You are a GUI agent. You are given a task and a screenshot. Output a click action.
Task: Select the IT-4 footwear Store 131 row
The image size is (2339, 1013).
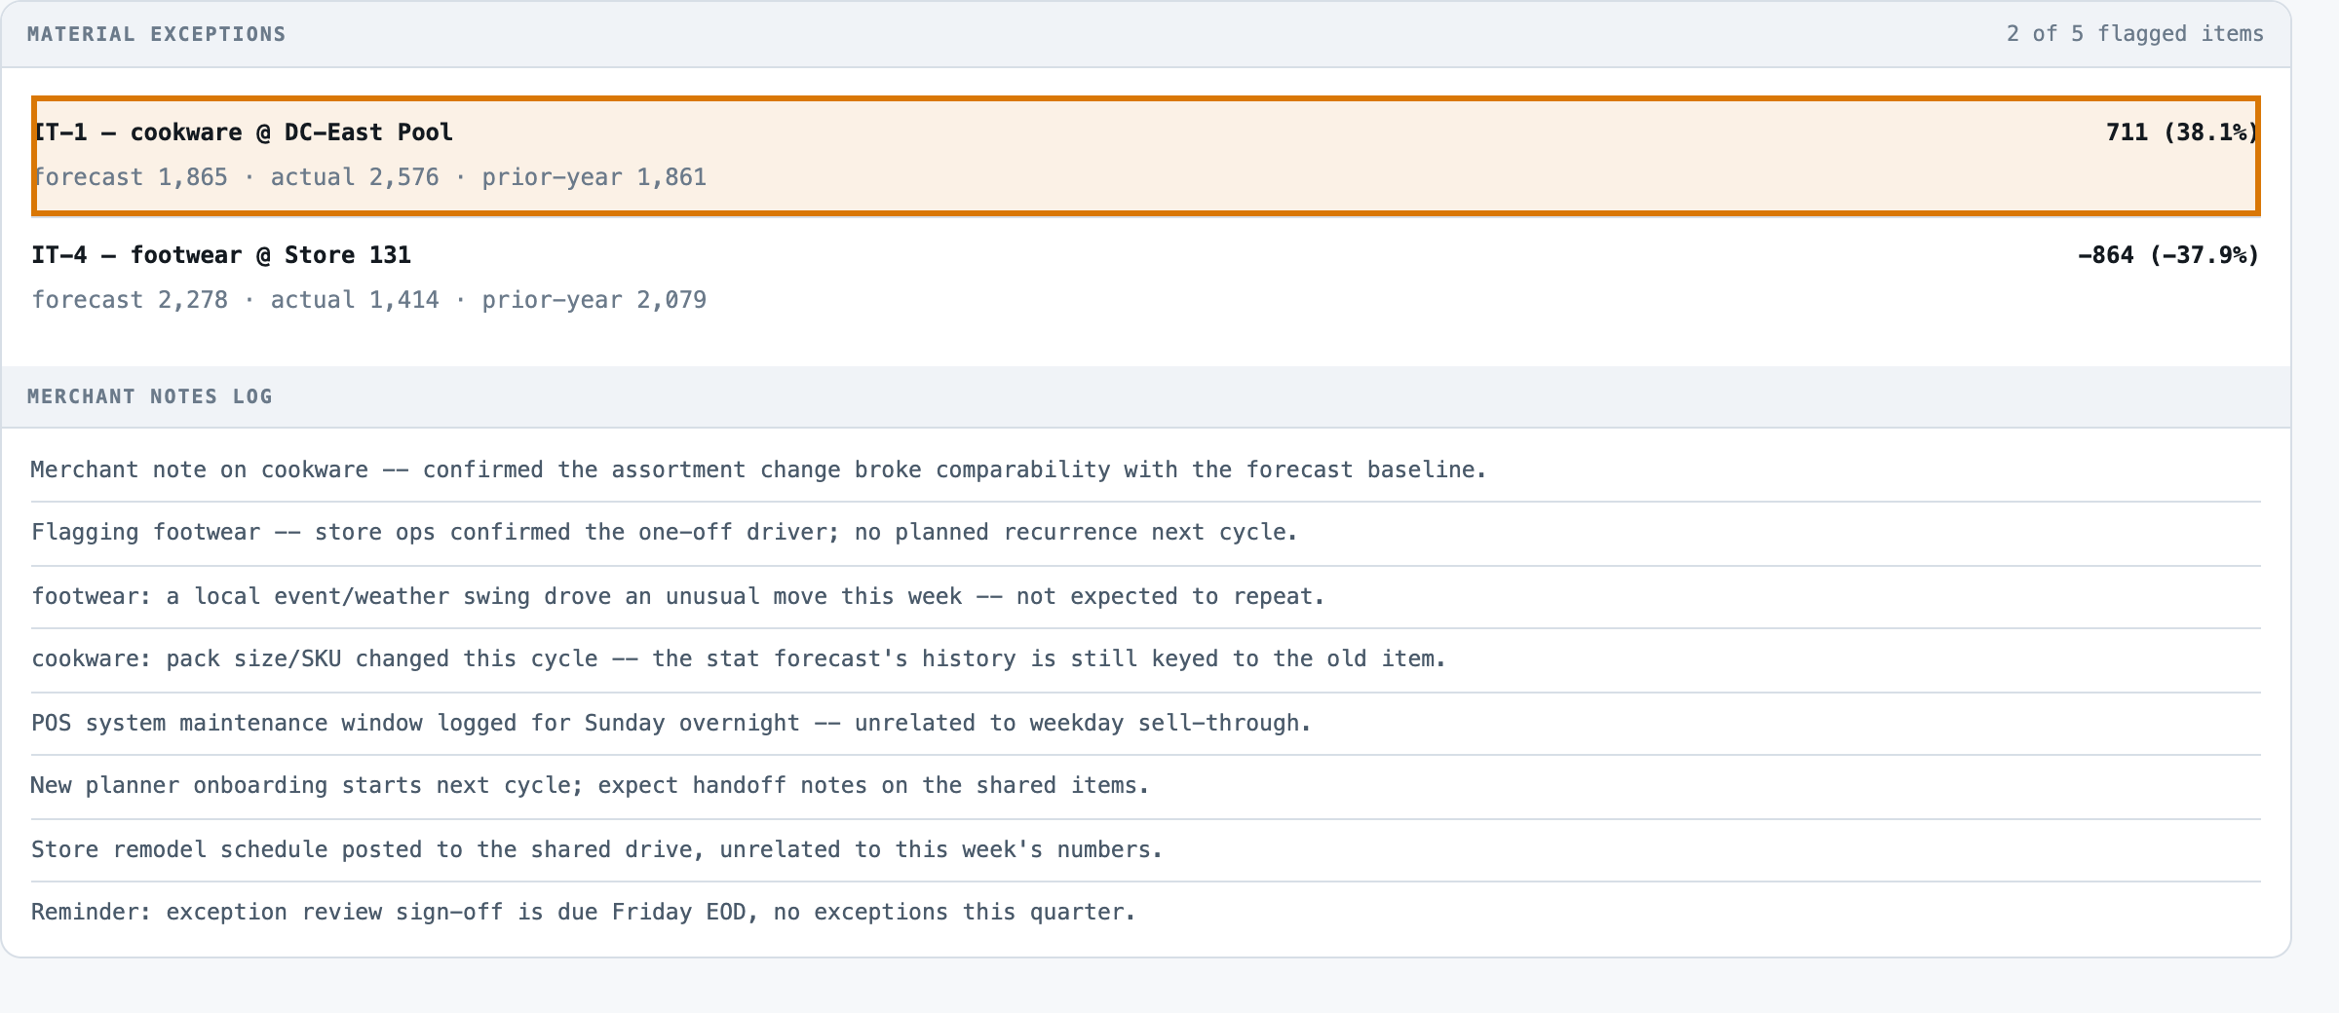[1146, 278]
